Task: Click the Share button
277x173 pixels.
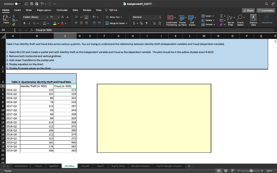Action: [x=248, y=10]
